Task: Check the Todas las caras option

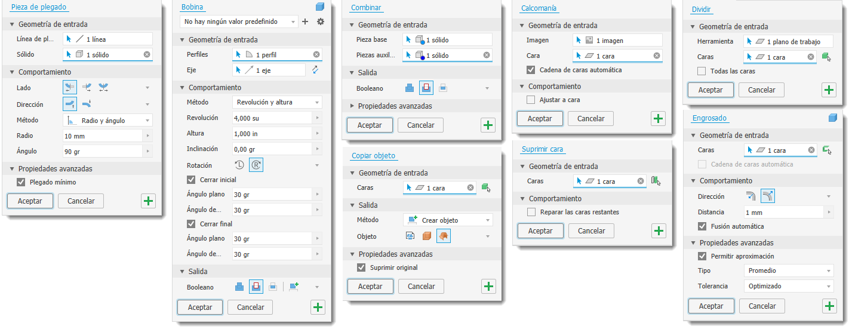Action: tap(702, 71)
